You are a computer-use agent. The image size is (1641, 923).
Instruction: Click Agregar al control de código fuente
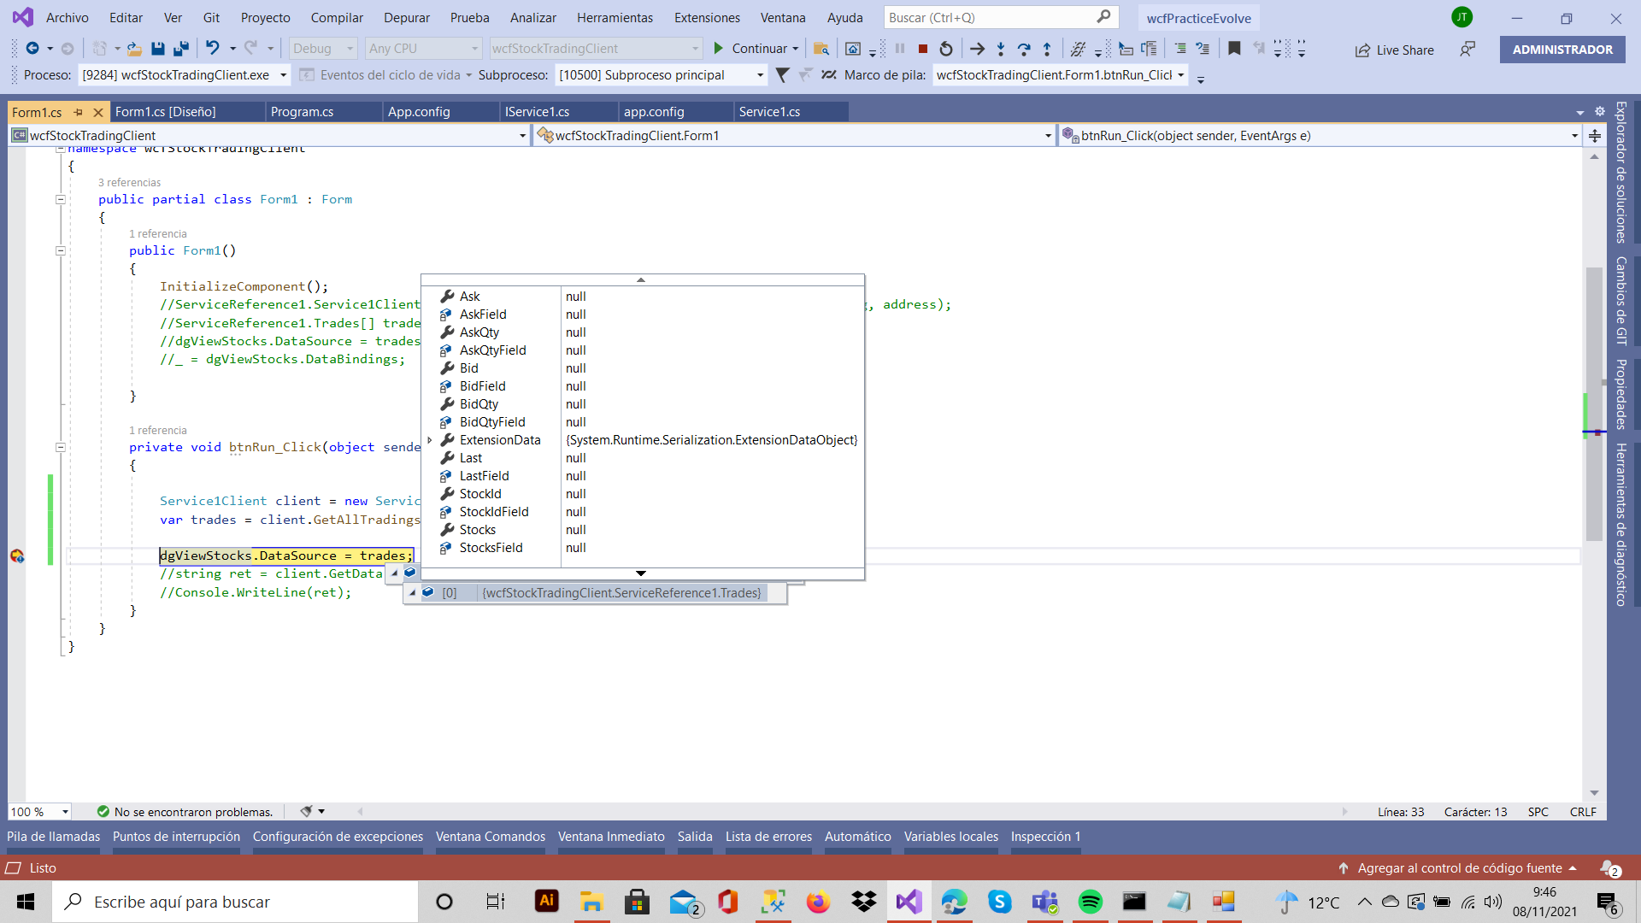click(x=1459, y=867)
